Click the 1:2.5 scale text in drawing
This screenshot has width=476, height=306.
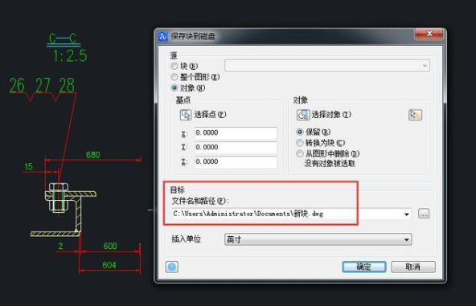(70, 55)
